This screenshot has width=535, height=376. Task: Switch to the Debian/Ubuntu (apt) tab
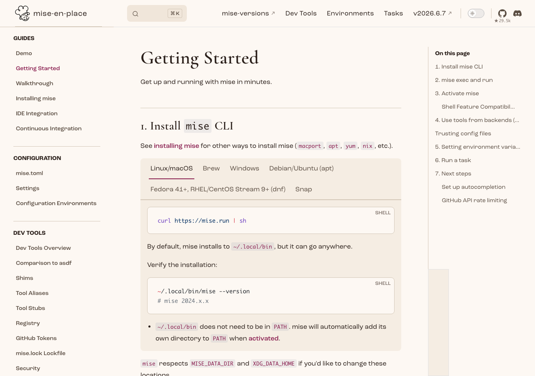pos(301,168)
